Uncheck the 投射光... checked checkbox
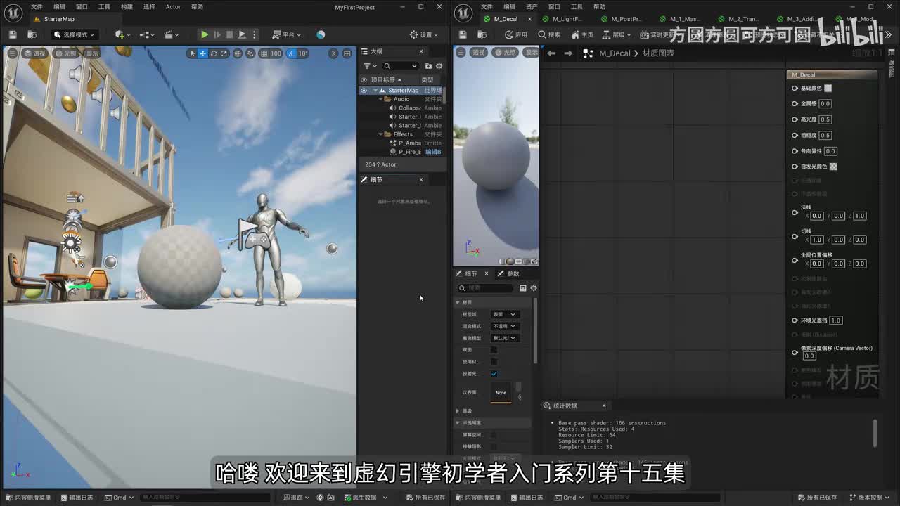Image resolution: width=900 pixels, height=506 pixels. coord(494,374)
